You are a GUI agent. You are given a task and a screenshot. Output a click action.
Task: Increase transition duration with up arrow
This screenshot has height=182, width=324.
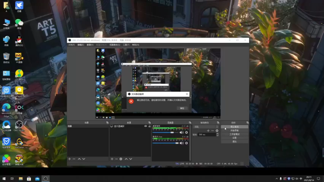click(x=217, y=134)
